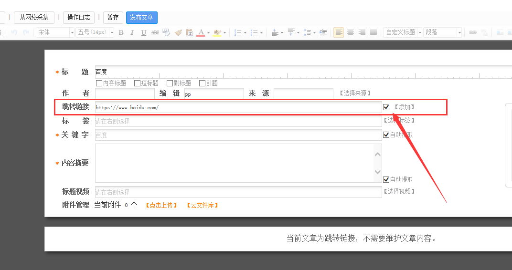Image resolution: width=512 pixels, height=270 pixels.
Task: Open the font color dropdown arrow
Action: 208,32
